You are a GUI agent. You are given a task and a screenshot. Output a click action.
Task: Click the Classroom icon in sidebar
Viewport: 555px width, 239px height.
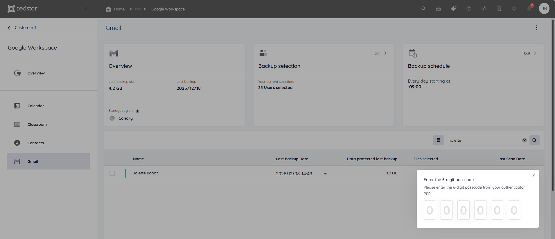tap(17, 124)
